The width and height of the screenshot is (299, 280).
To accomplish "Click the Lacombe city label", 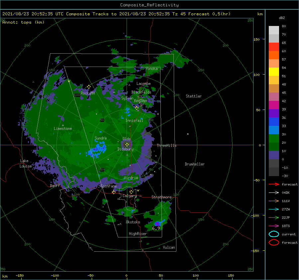I will 144,84.
